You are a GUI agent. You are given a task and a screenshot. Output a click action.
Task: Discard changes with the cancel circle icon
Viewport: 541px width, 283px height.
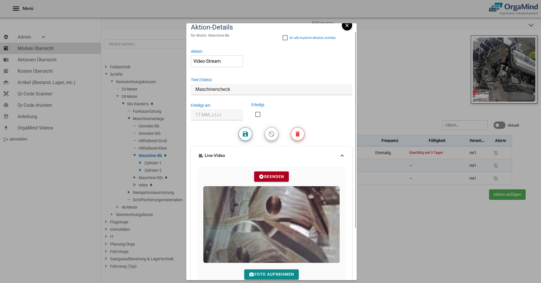pos(271,134)
